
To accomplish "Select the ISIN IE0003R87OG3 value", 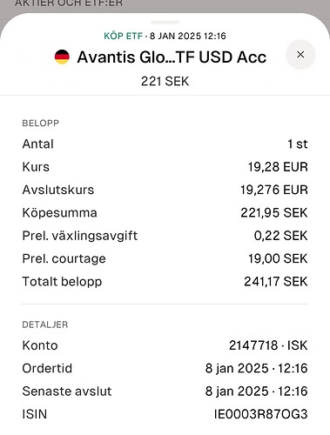I will [x=260, y=414].
